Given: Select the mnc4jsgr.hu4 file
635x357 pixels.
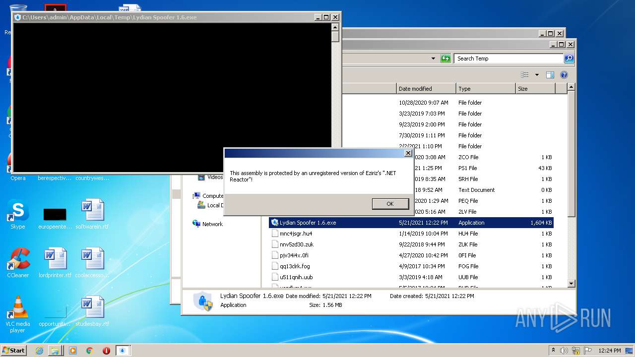Looking at the screenshot, I should [x=296, y=234].
